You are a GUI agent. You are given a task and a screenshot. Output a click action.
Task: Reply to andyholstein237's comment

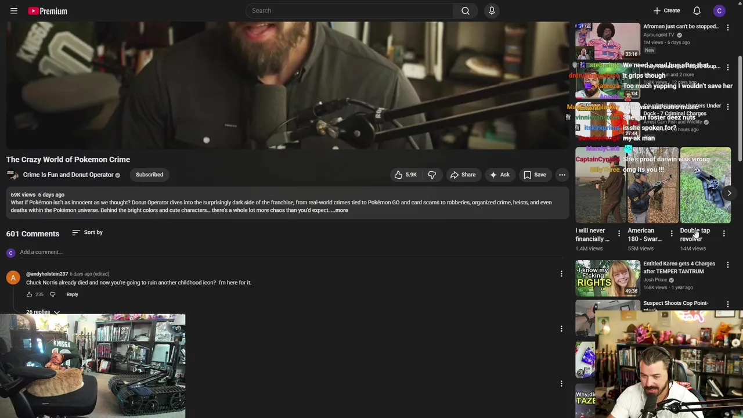(72, 294)
